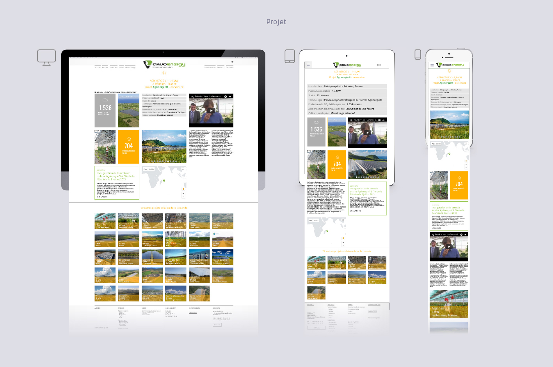
Task: Open Inauguration de la centrale article on phone
Action: (x=447, y=210)
